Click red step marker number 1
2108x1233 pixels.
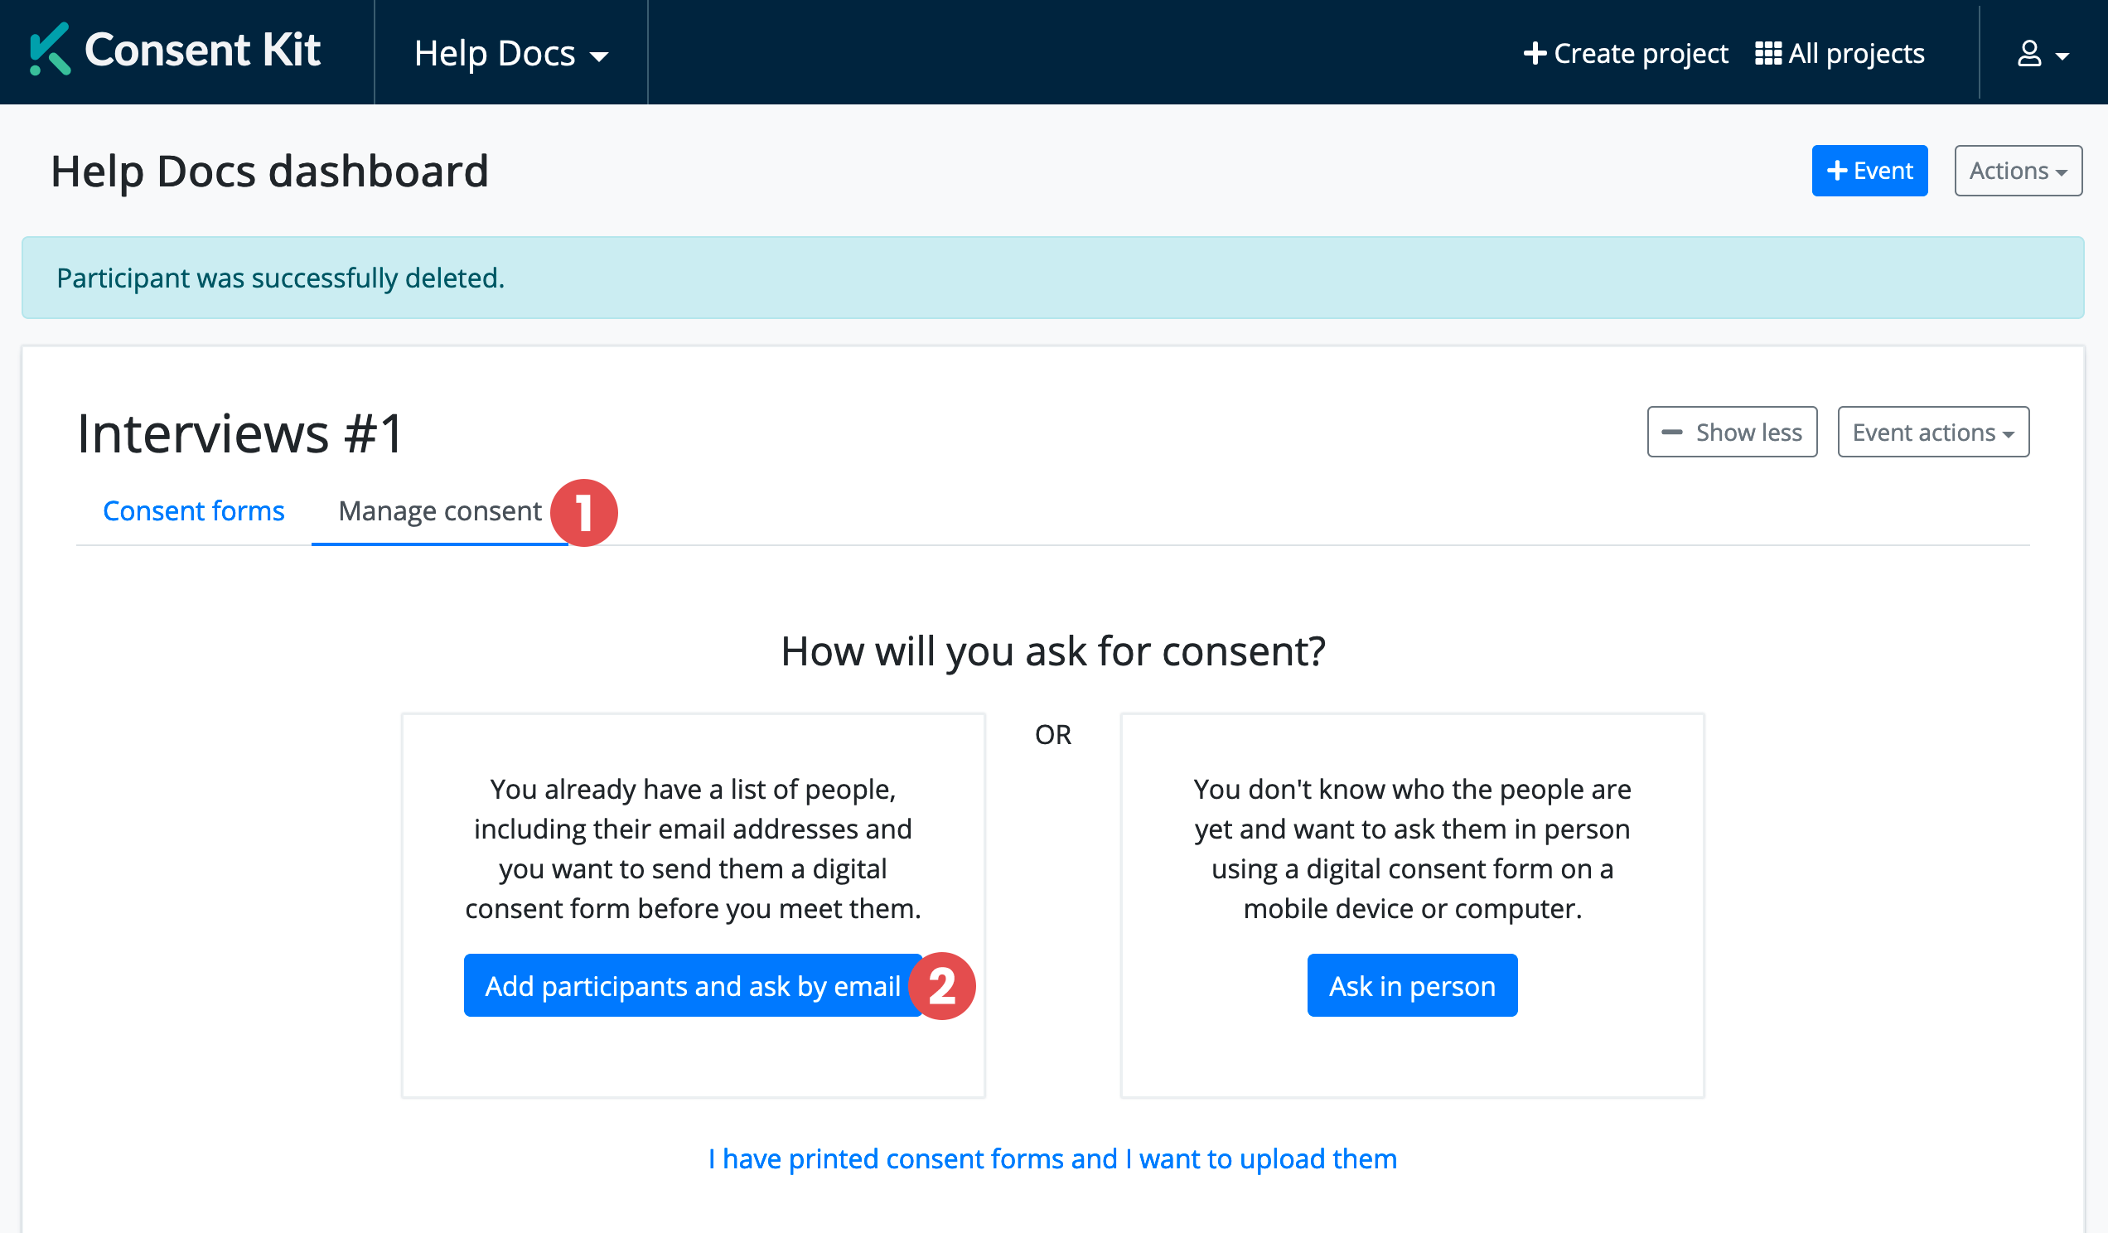tap(584, 513)
